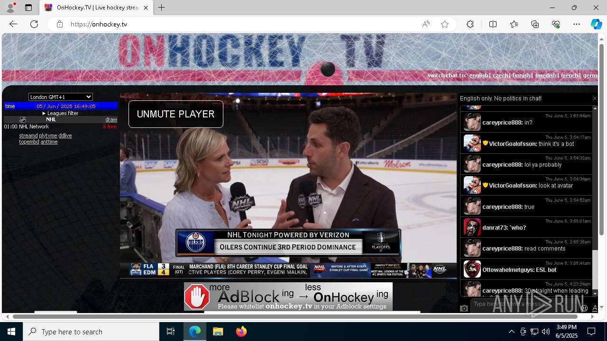
Task: Click the danrat73 username in chat
Action: coord(495,228)
